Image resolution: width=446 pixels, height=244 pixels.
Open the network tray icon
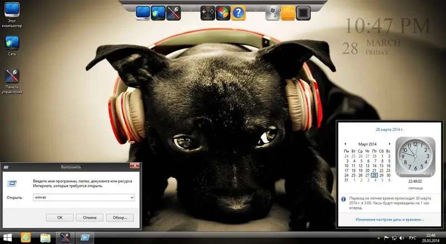[394, 238]
